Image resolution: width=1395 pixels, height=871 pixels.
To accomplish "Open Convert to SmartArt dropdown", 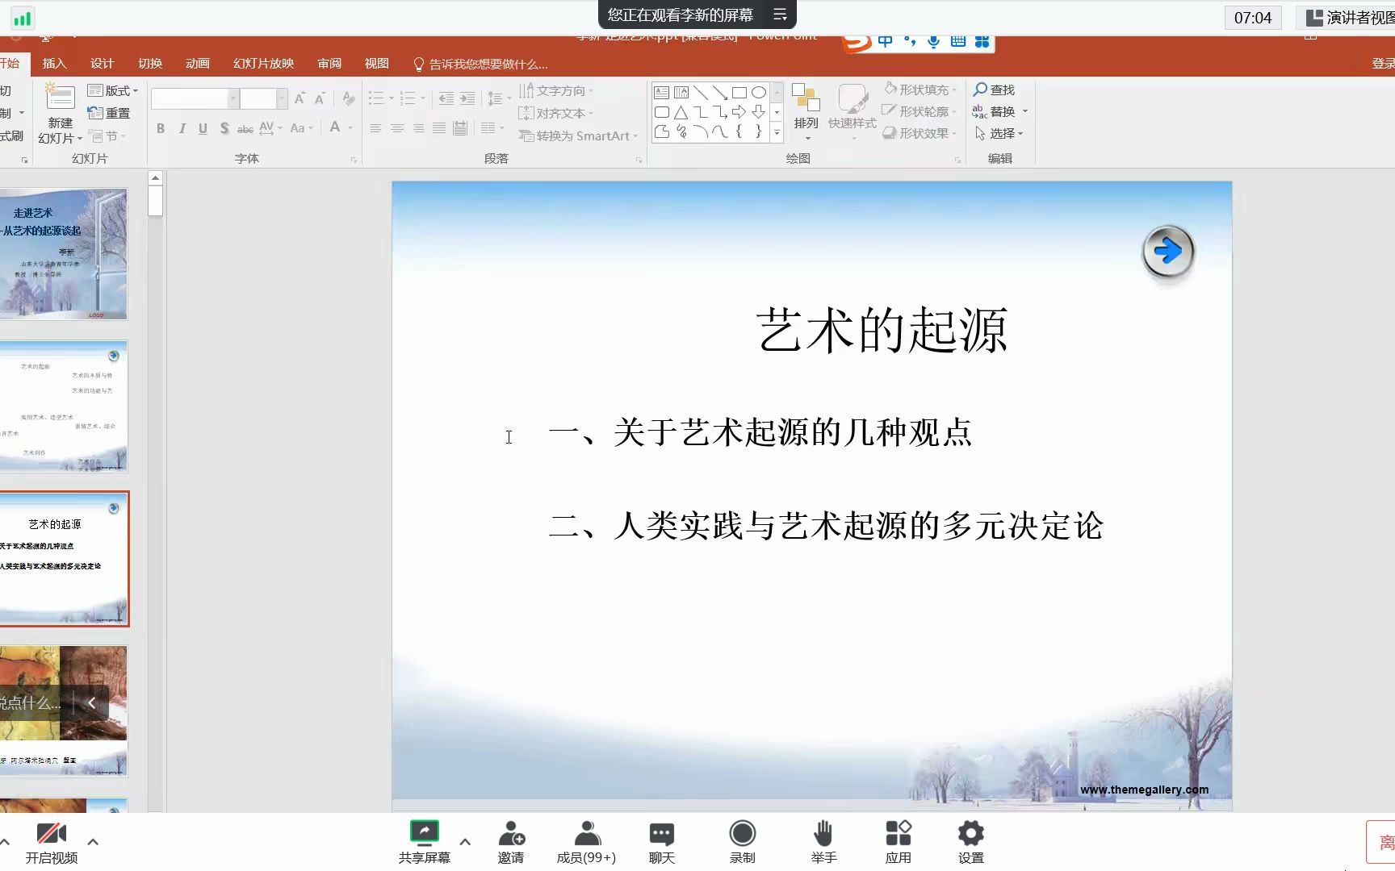I will [578, 135].
